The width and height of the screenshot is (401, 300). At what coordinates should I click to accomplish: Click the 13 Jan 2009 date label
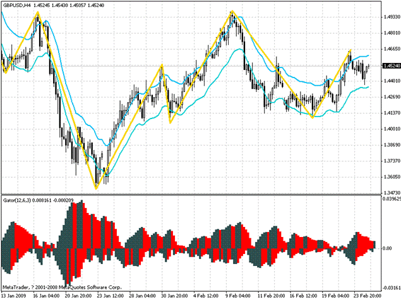(14, 296)
